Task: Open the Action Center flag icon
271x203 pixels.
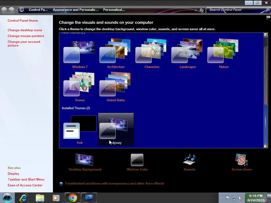Action: [x=228, y=198]
